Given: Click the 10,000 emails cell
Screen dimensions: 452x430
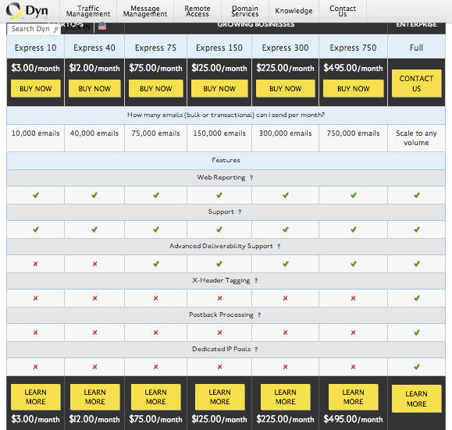Looking at the screenshot, I should pyautogui.click(x=36, y=138).
